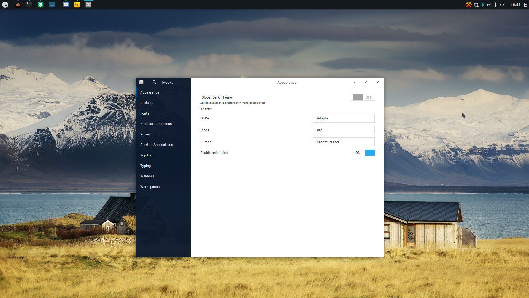Open Keyboard and Mouse settings
The image size is (529, 298).
click(163, 124)
